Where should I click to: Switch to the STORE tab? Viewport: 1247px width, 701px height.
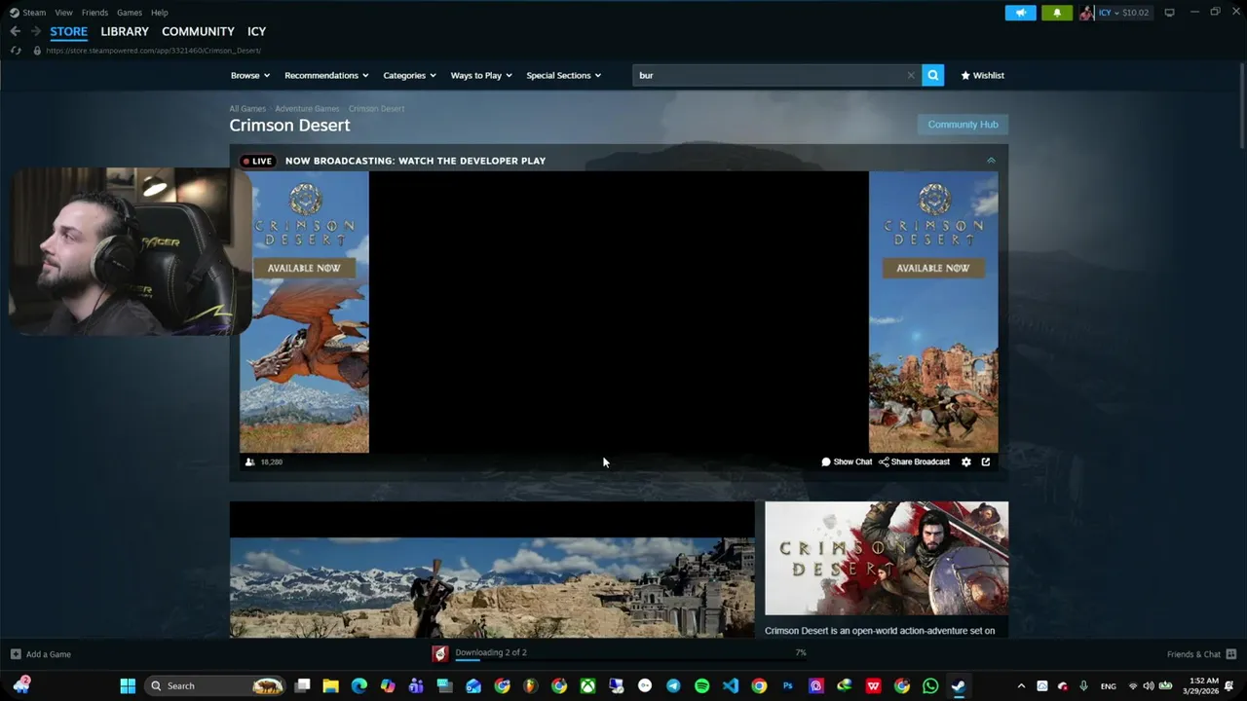(68, 31)
